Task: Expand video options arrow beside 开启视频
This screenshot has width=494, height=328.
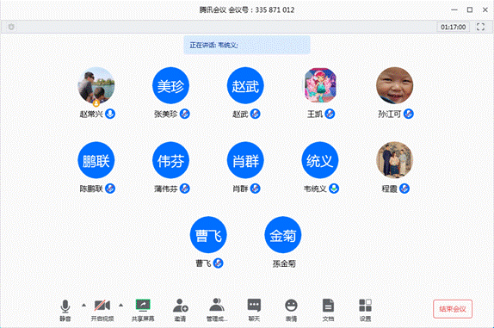Action: tap(121, 305)
